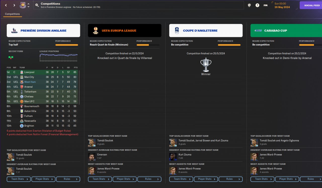Click the Europa League performance bar
Image resolution: width=322 pixels, height=188 pixels.
click(x=148, y=45)
